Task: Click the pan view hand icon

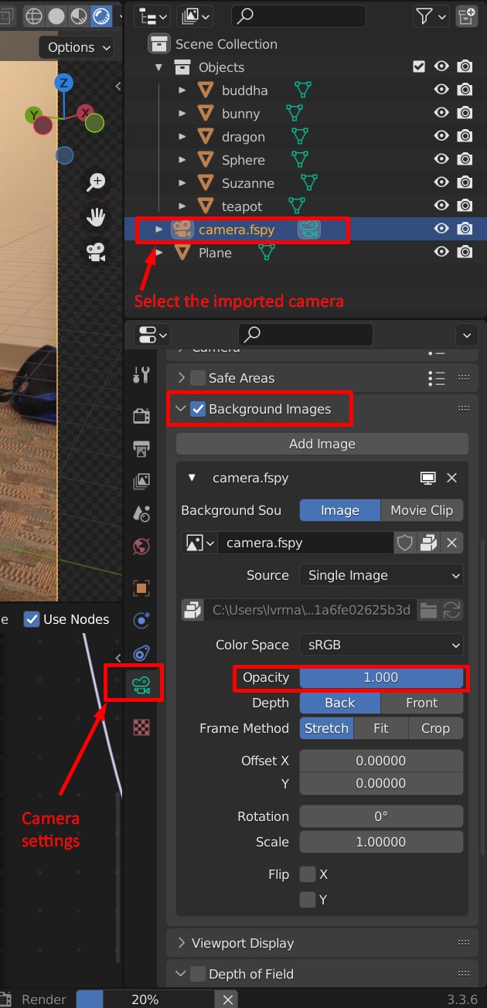Action: 96,217
